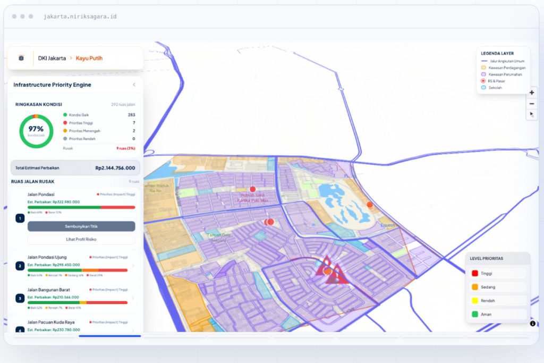The height and width of the screenshot is (363, 544).
Task: Go to DKI Jakarta breadcrumb
Action: [x=52, y=58]
